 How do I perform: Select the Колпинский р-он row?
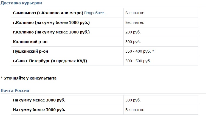pos(32,42)
